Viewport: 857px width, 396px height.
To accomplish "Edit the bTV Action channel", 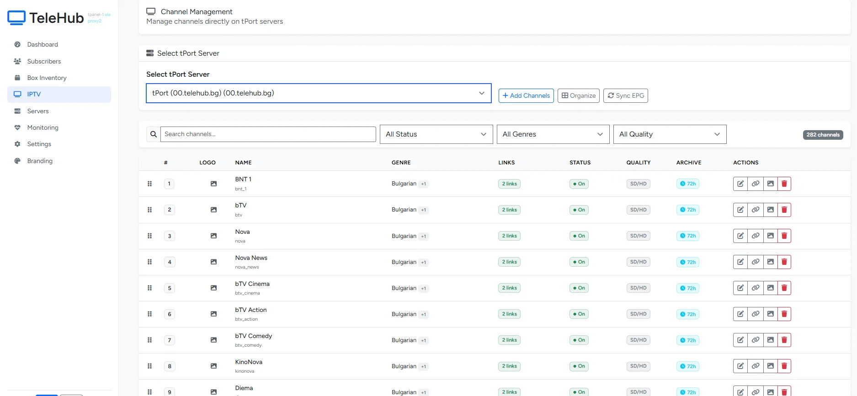I will click(740, 314).
